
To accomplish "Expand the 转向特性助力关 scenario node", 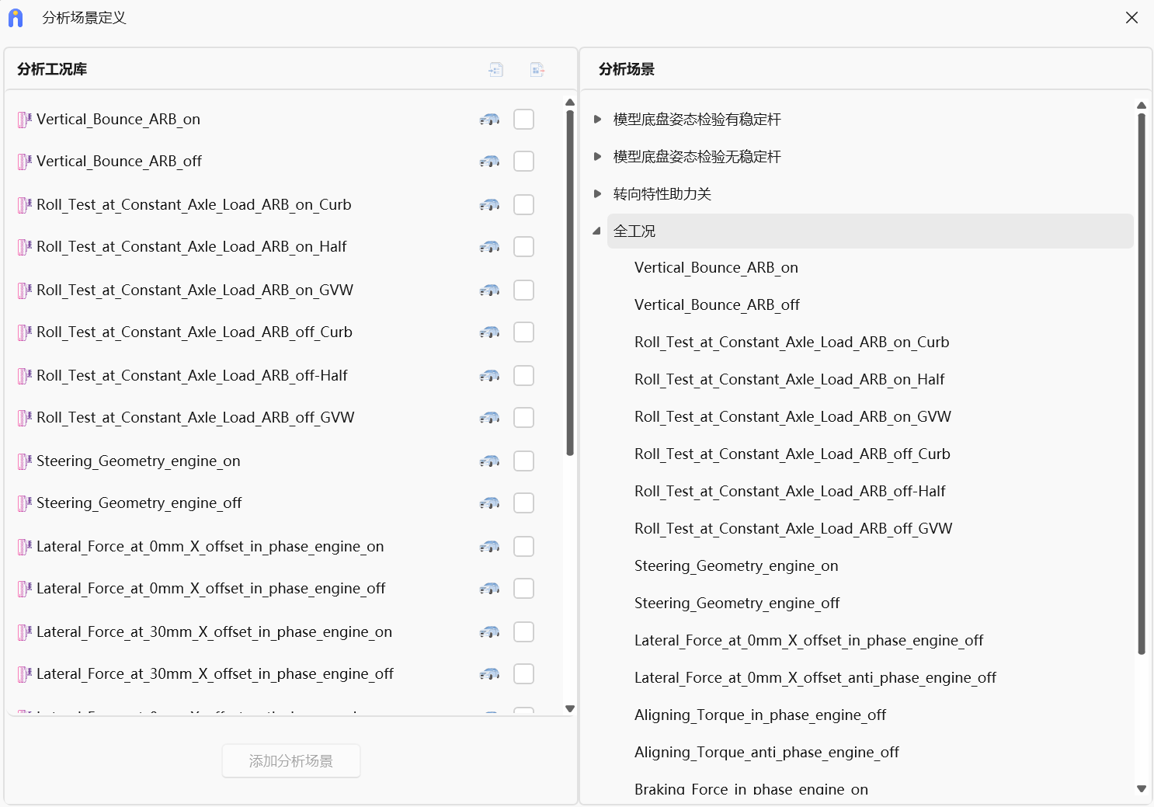I will [597, 194].
